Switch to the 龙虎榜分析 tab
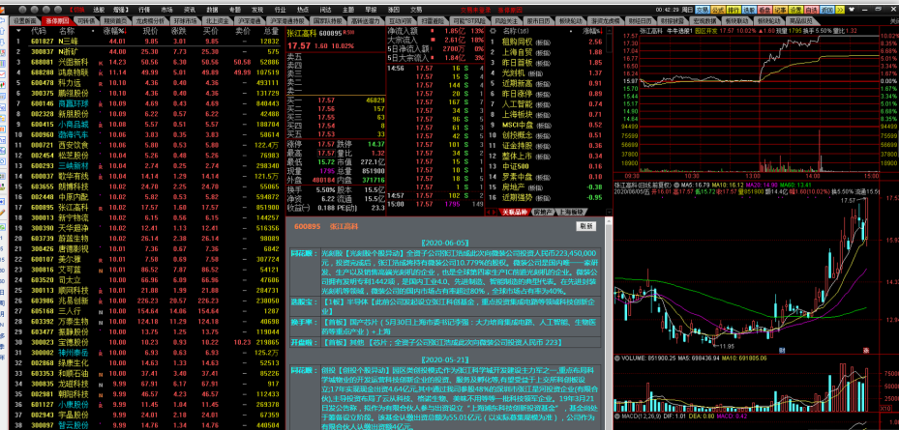 [x=150, y=20]
